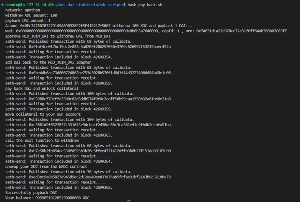Click transaction hash starting 0xb7e58b2fb854ce53
This screenshot has width=300, height=202.
pos(100,151)
